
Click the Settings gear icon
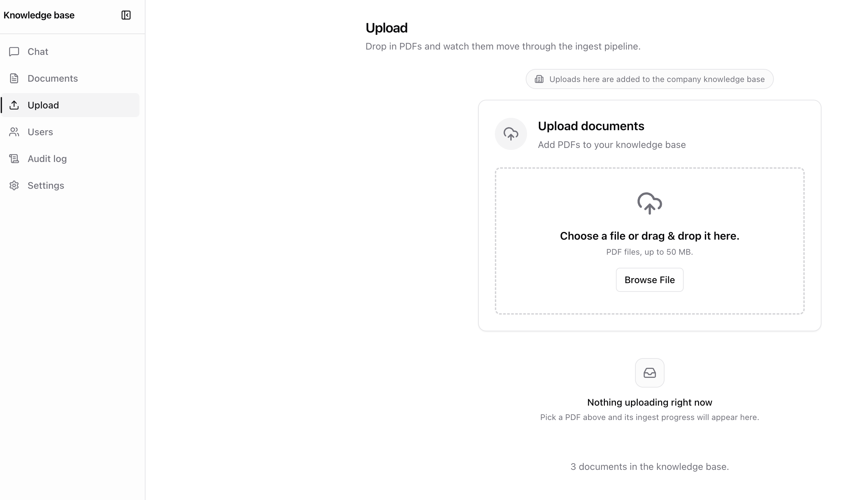pyautogui.click(x=14, y=185)
